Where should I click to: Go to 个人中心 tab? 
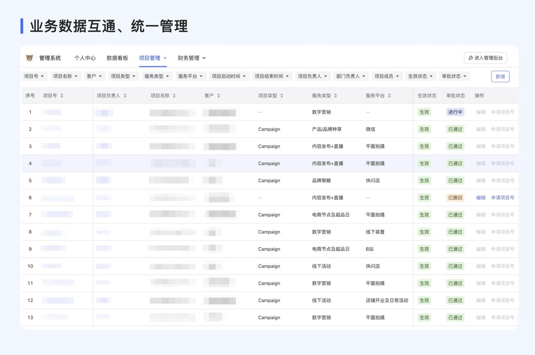85,58
